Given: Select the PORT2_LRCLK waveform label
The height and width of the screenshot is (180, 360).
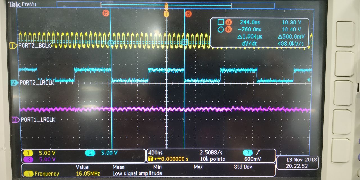Looking at the screenshot, I should click(x=36, y=83).
